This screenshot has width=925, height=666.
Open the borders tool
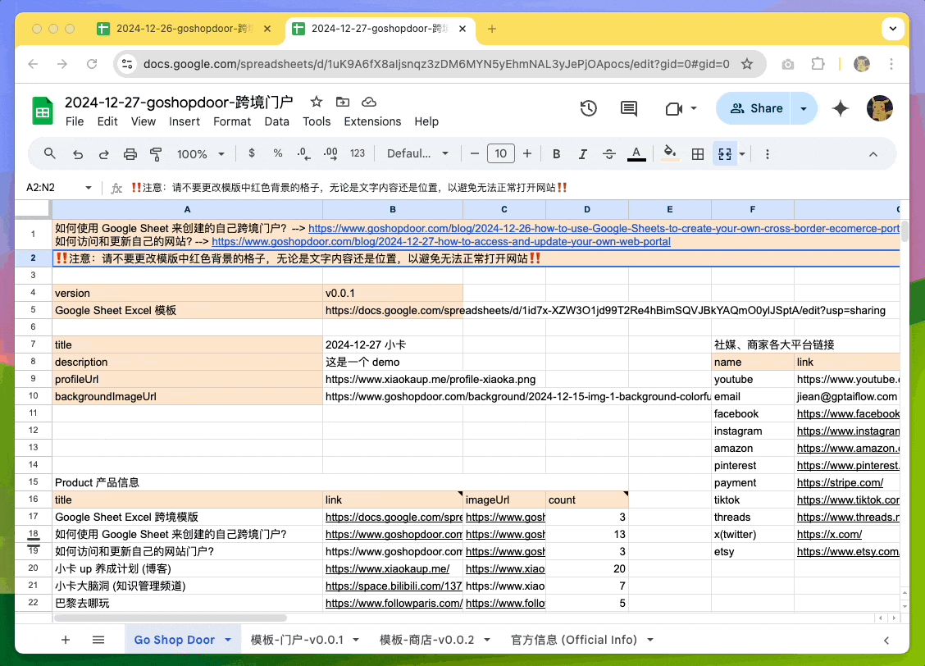pos(698,154)
